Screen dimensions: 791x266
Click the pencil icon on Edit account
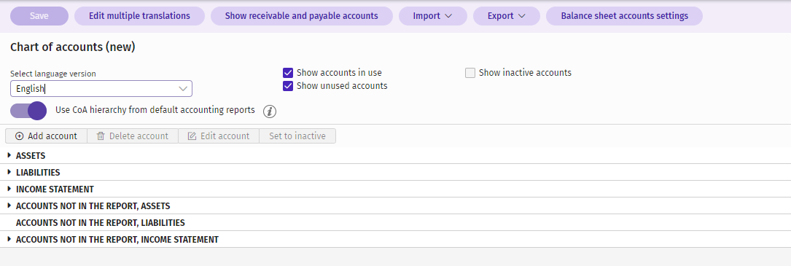[192, 136]
